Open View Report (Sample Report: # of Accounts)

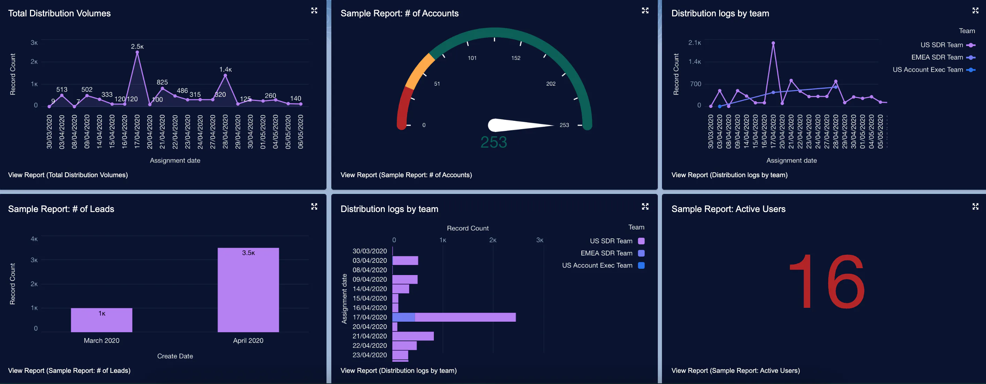[x=406, y=175]
